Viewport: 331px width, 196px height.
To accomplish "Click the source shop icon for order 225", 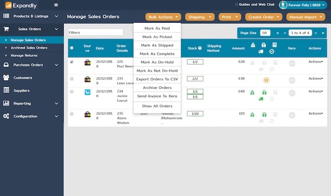I will pyautogui.click(x=87, y=62).
